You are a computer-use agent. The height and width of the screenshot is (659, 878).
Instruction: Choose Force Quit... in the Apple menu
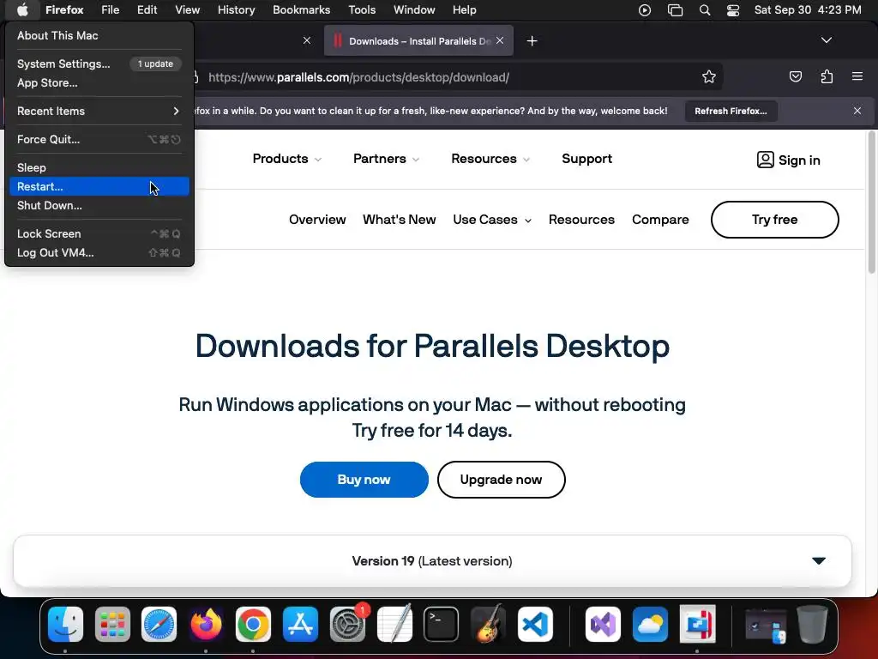[99, 140]
